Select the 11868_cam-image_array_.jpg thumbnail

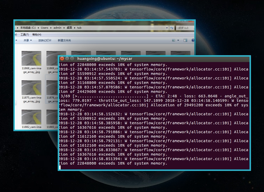click(x=31, y=58)
